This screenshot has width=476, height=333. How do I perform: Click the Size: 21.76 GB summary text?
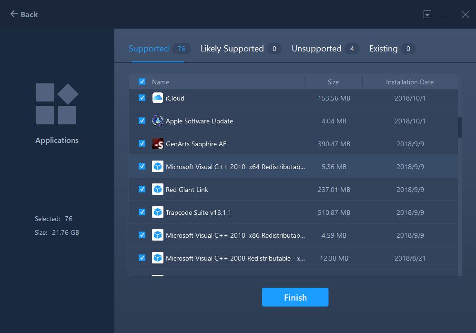coord(57,232)
